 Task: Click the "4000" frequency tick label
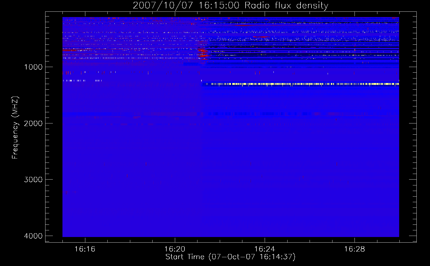(x=33, y=236)
